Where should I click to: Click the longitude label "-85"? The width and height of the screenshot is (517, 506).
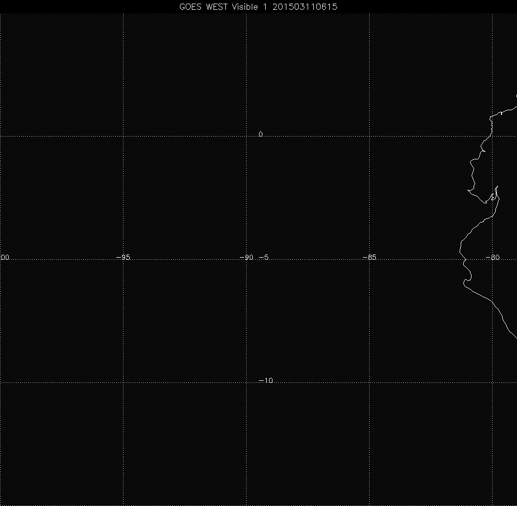point(369,257)
